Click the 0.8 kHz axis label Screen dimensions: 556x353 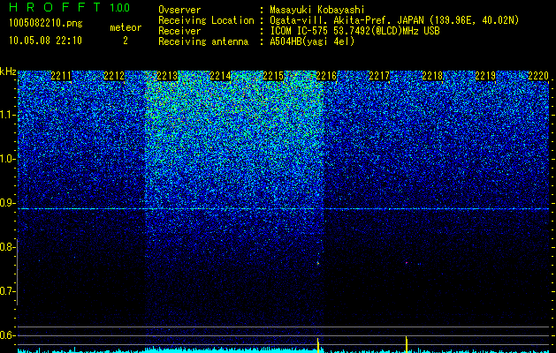(7, 247)
